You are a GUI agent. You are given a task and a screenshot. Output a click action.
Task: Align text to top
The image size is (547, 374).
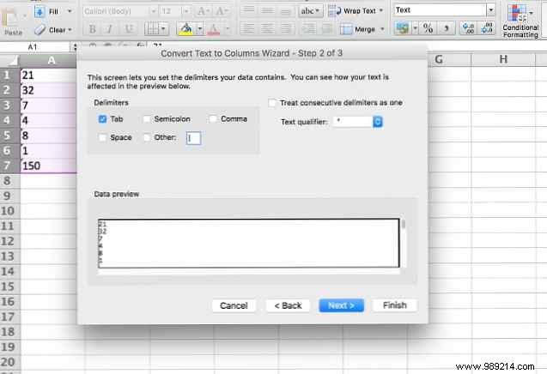pos(248,10)
